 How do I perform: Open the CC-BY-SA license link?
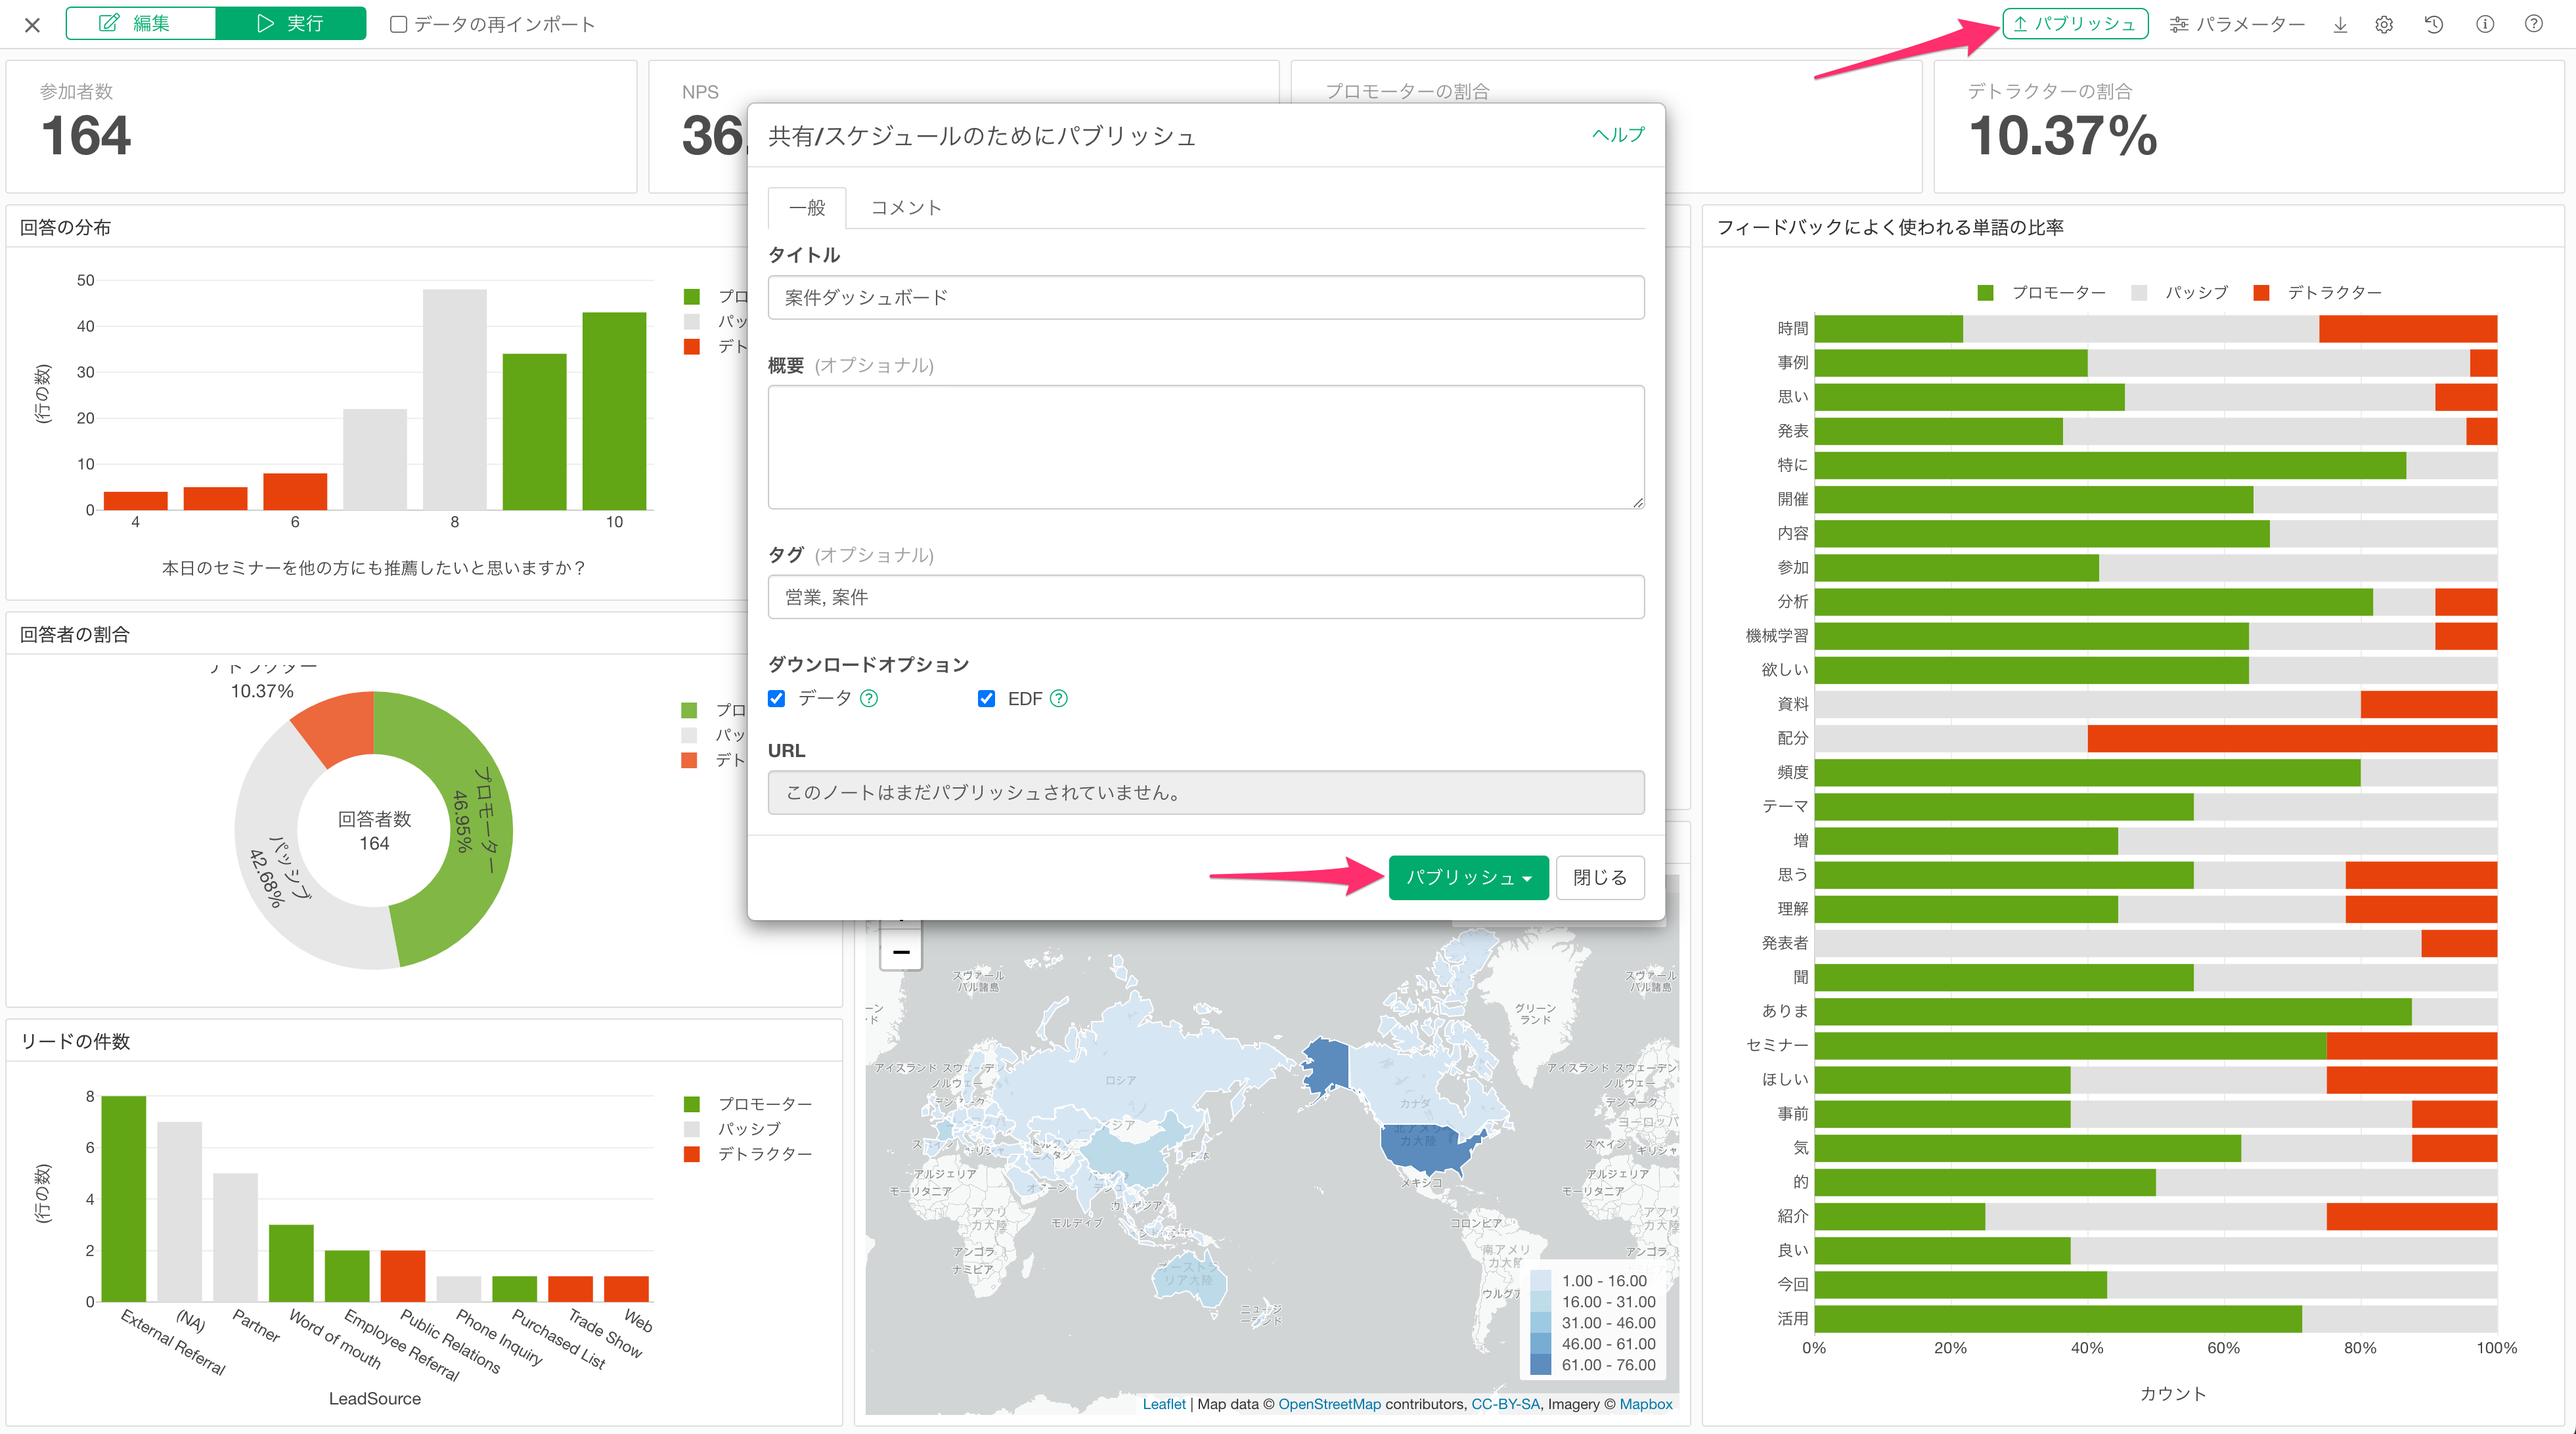[1505, 1404]
